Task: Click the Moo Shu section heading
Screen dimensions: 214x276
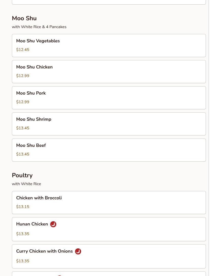Action: pyautogui.click(x=24, y=18)
